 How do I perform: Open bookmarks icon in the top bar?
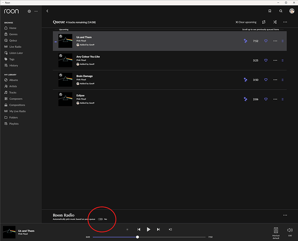point(270,11)
